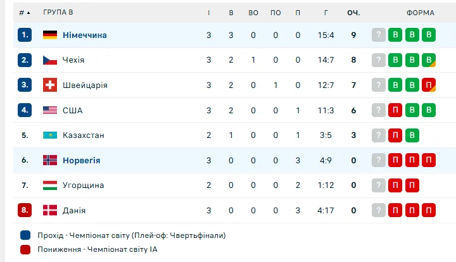Sort standings by Г goals column
The height and width of the screenshot is (262, 456).
click(326, 13)
